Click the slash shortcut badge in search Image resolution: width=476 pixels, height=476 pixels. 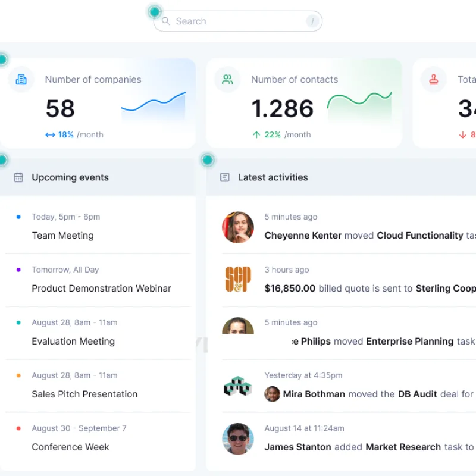click(312, 21)
